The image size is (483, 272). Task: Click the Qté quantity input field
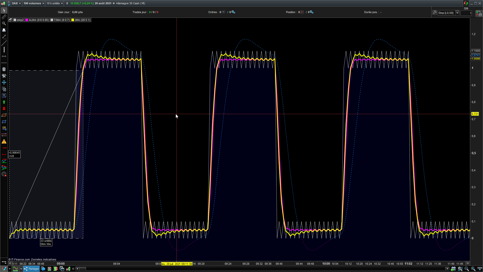tap(466, 13)
